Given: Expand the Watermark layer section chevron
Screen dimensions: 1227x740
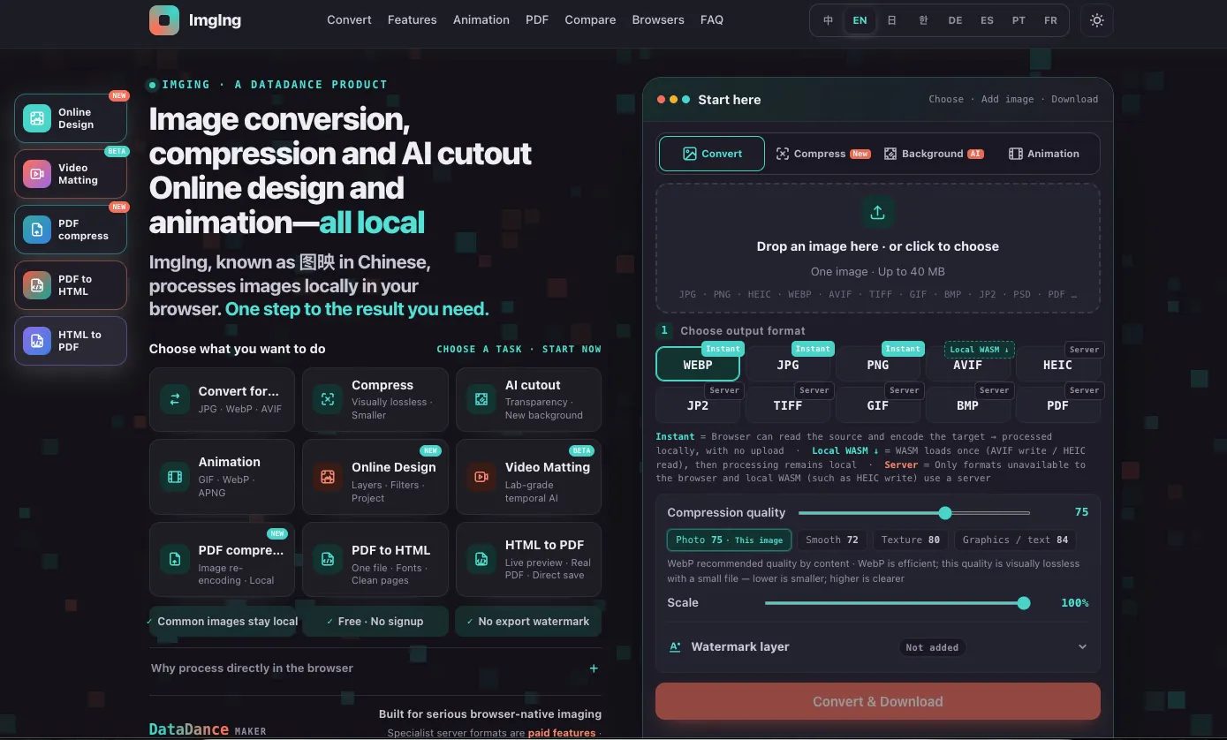Looking at the screenshot, I should (1082, 646).
